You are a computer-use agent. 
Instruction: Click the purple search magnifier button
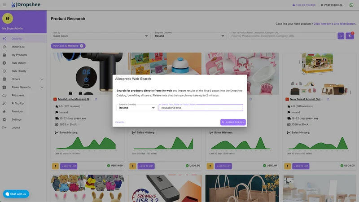coord(341,36)
